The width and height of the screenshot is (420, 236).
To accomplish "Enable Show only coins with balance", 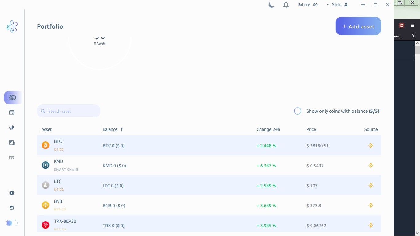I will click(298, 111).
